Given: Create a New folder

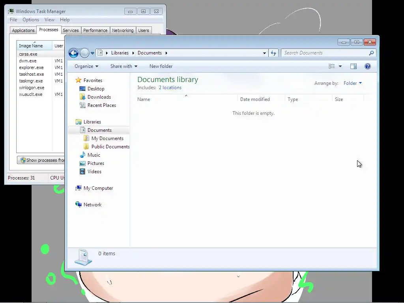Looking at the screenshot, I should click(161, 66).
